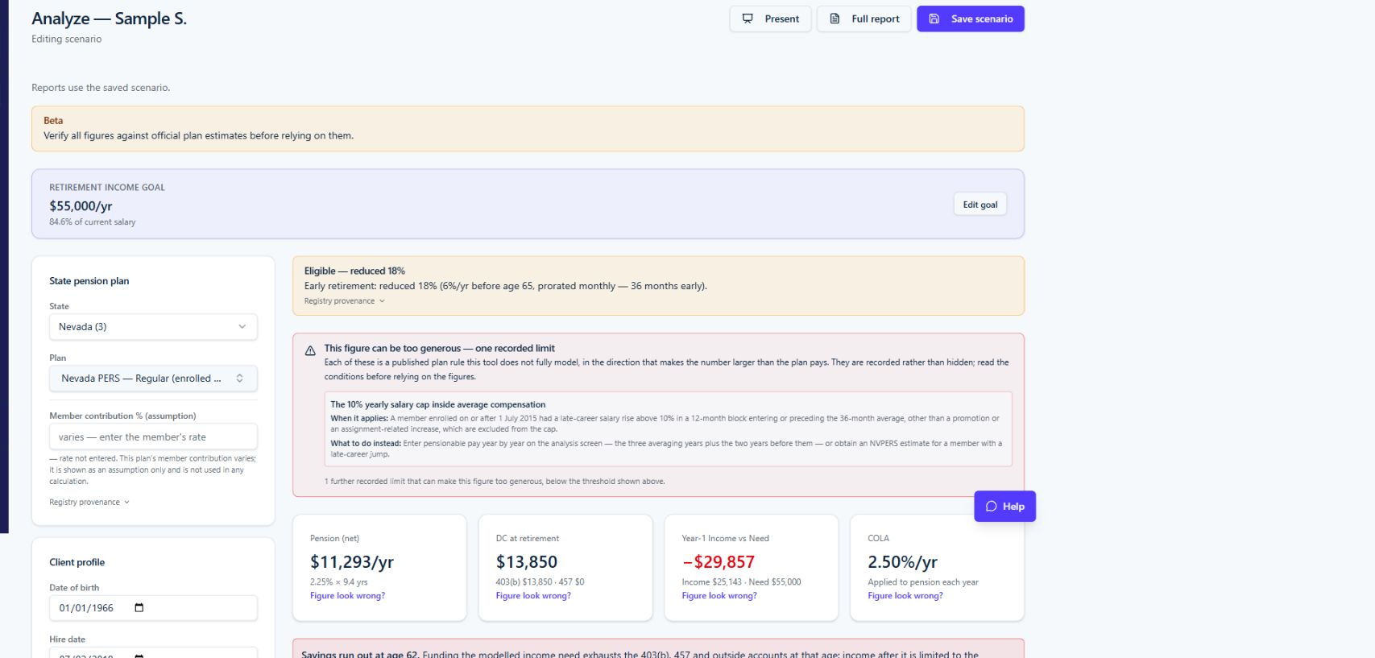Image resolution: width=1375 pixels, height=658 pixels.
Task: Click the 'Editing scenario' subtitle
Action: [x=66, y=39]
